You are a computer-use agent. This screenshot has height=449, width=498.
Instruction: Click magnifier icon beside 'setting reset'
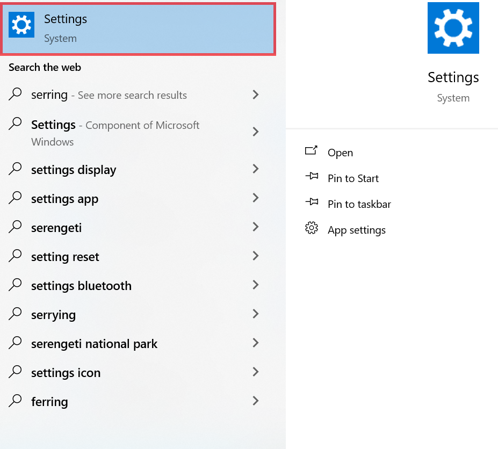pos(15,256)
